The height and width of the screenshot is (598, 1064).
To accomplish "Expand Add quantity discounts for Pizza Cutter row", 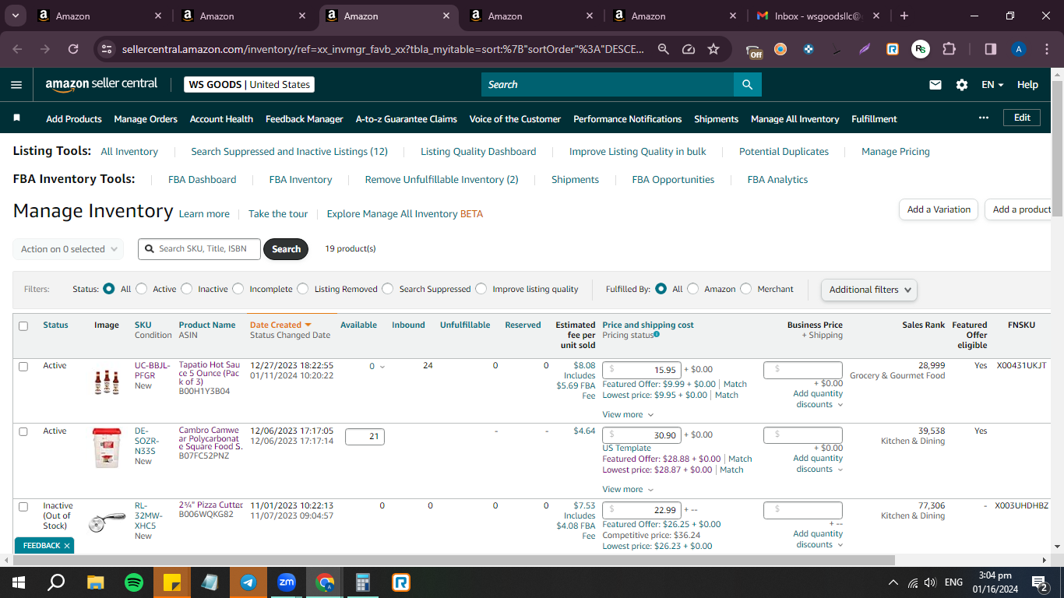I will [818, 539].
